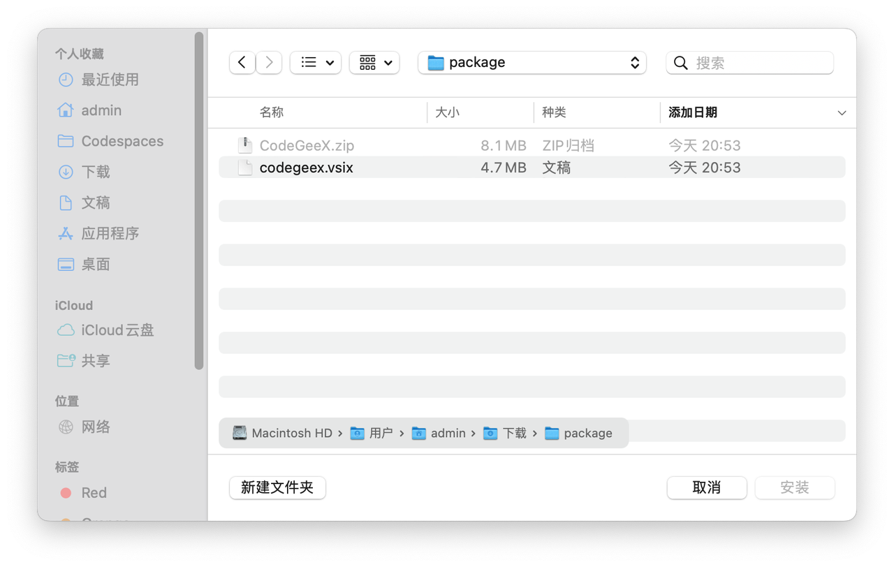
Task: Open iCloud云盘 in the sidebar
Action: tap(117, 330)
